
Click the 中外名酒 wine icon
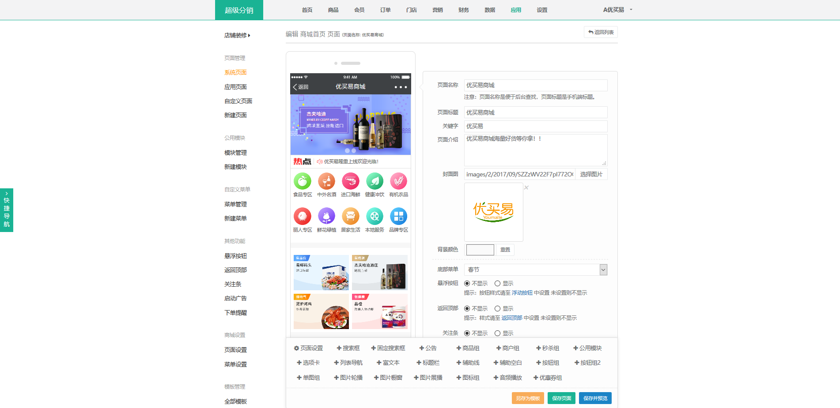pos(326,181)
